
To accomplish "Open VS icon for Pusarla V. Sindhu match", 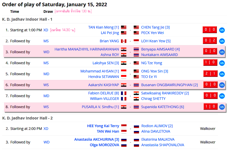I will 222,107.
